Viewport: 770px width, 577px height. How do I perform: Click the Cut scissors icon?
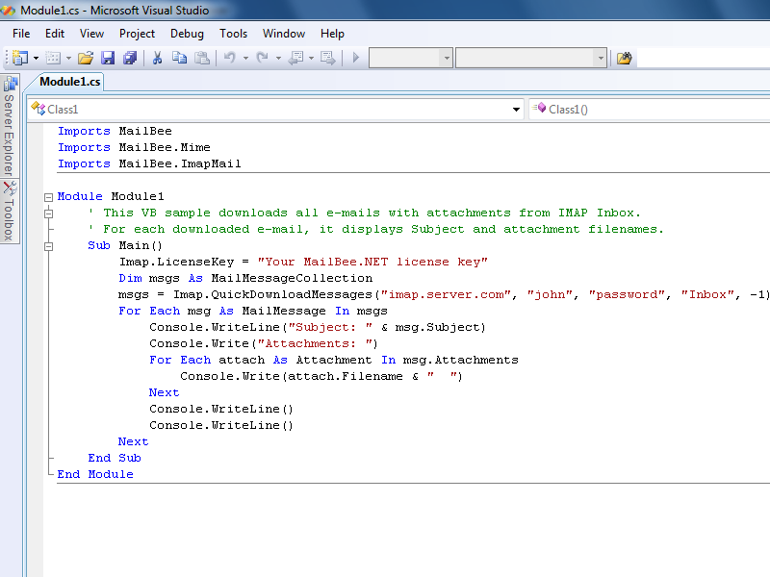157,58
